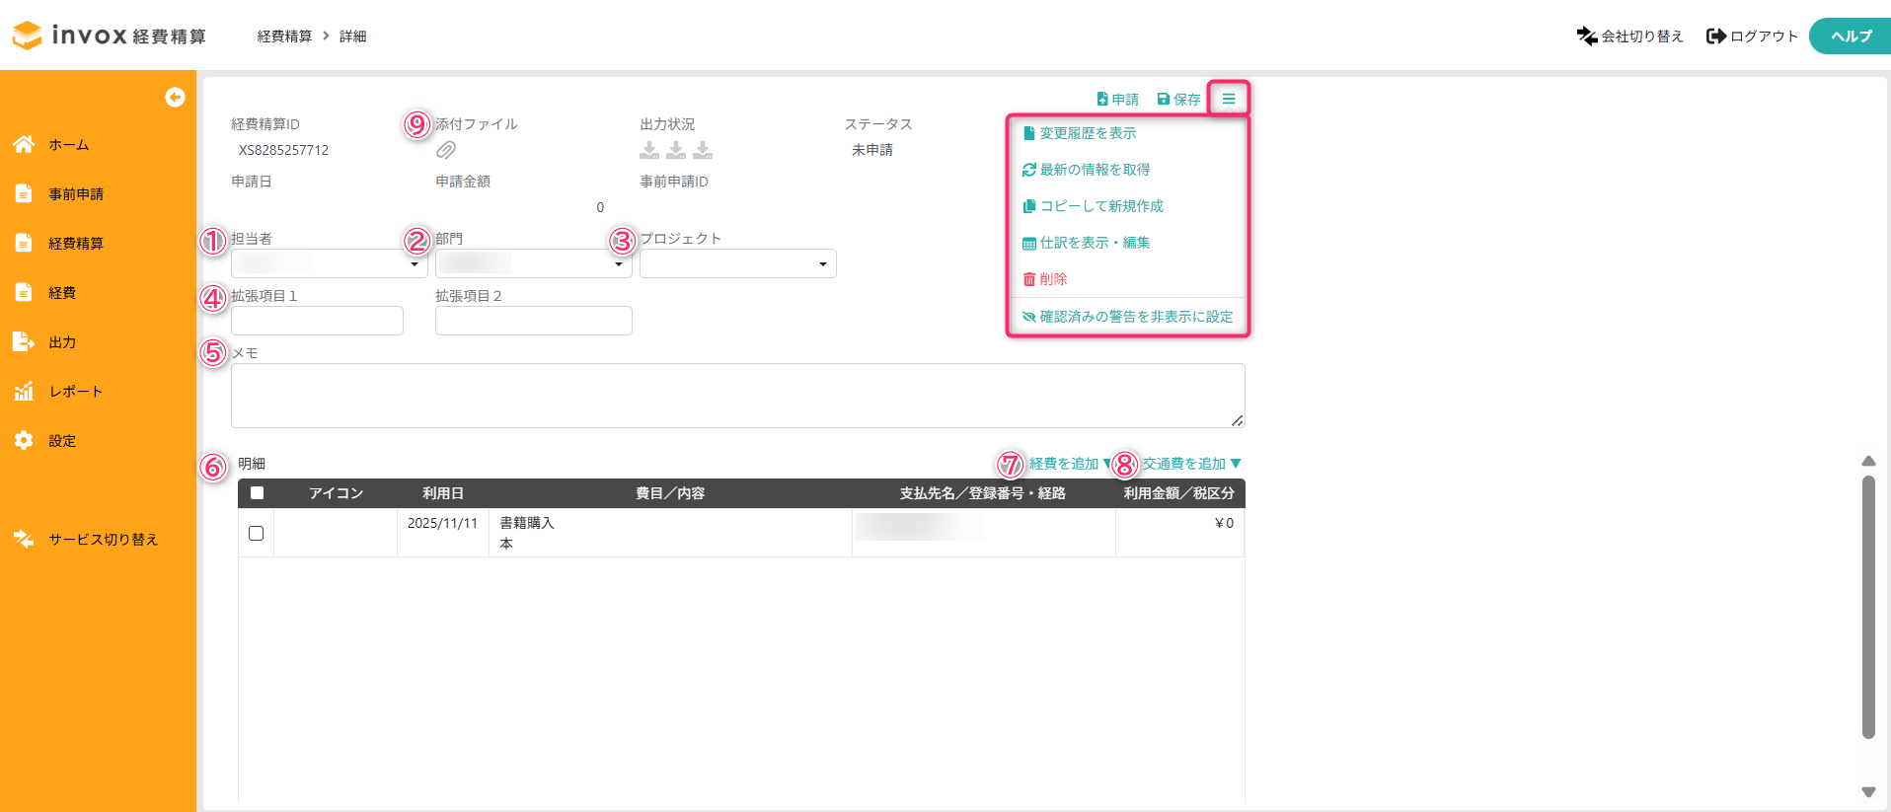
Task: Select 削除 in the menu
Action: coord(1052,279)
